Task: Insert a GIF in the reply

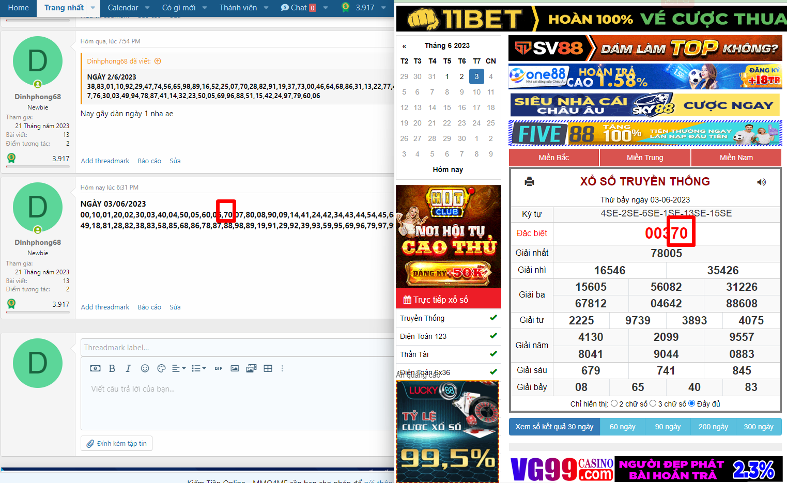Action: (x=219, y=368)
